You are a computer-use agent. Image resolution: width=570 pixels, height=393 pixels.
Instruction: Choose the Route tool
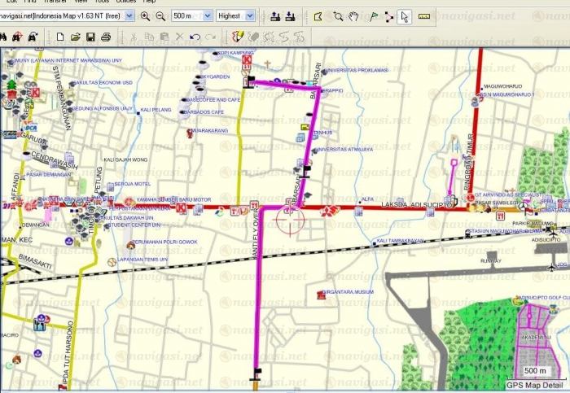tap(387, 15)
